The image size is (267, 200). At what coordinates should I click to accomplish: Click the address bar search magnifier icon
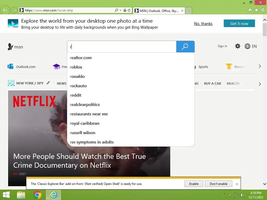(116, 10)
